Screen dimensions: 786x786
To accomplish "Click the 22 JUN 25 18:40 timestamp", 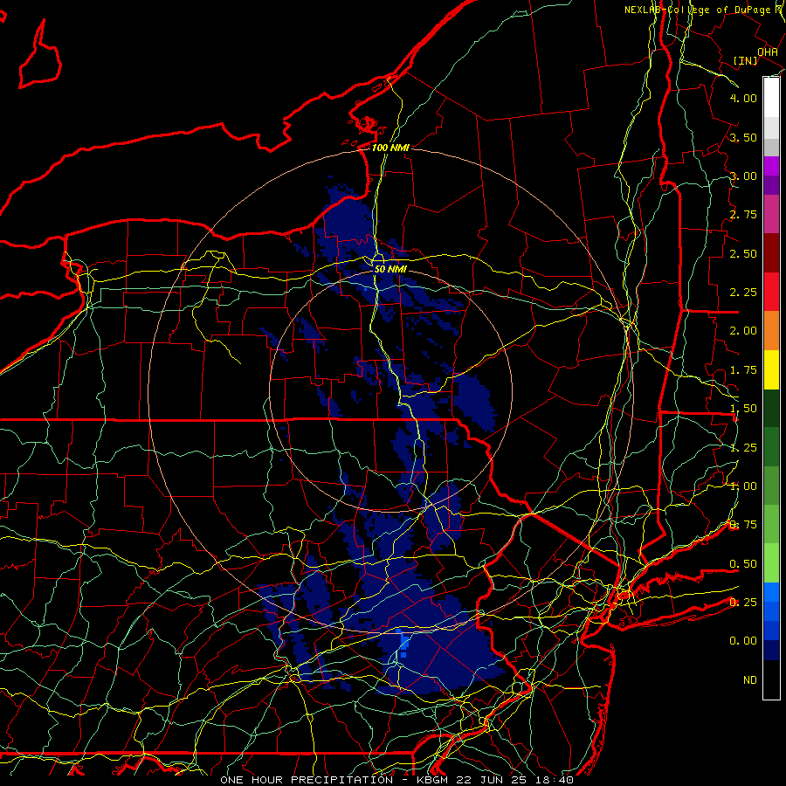I will click(516, 780).
